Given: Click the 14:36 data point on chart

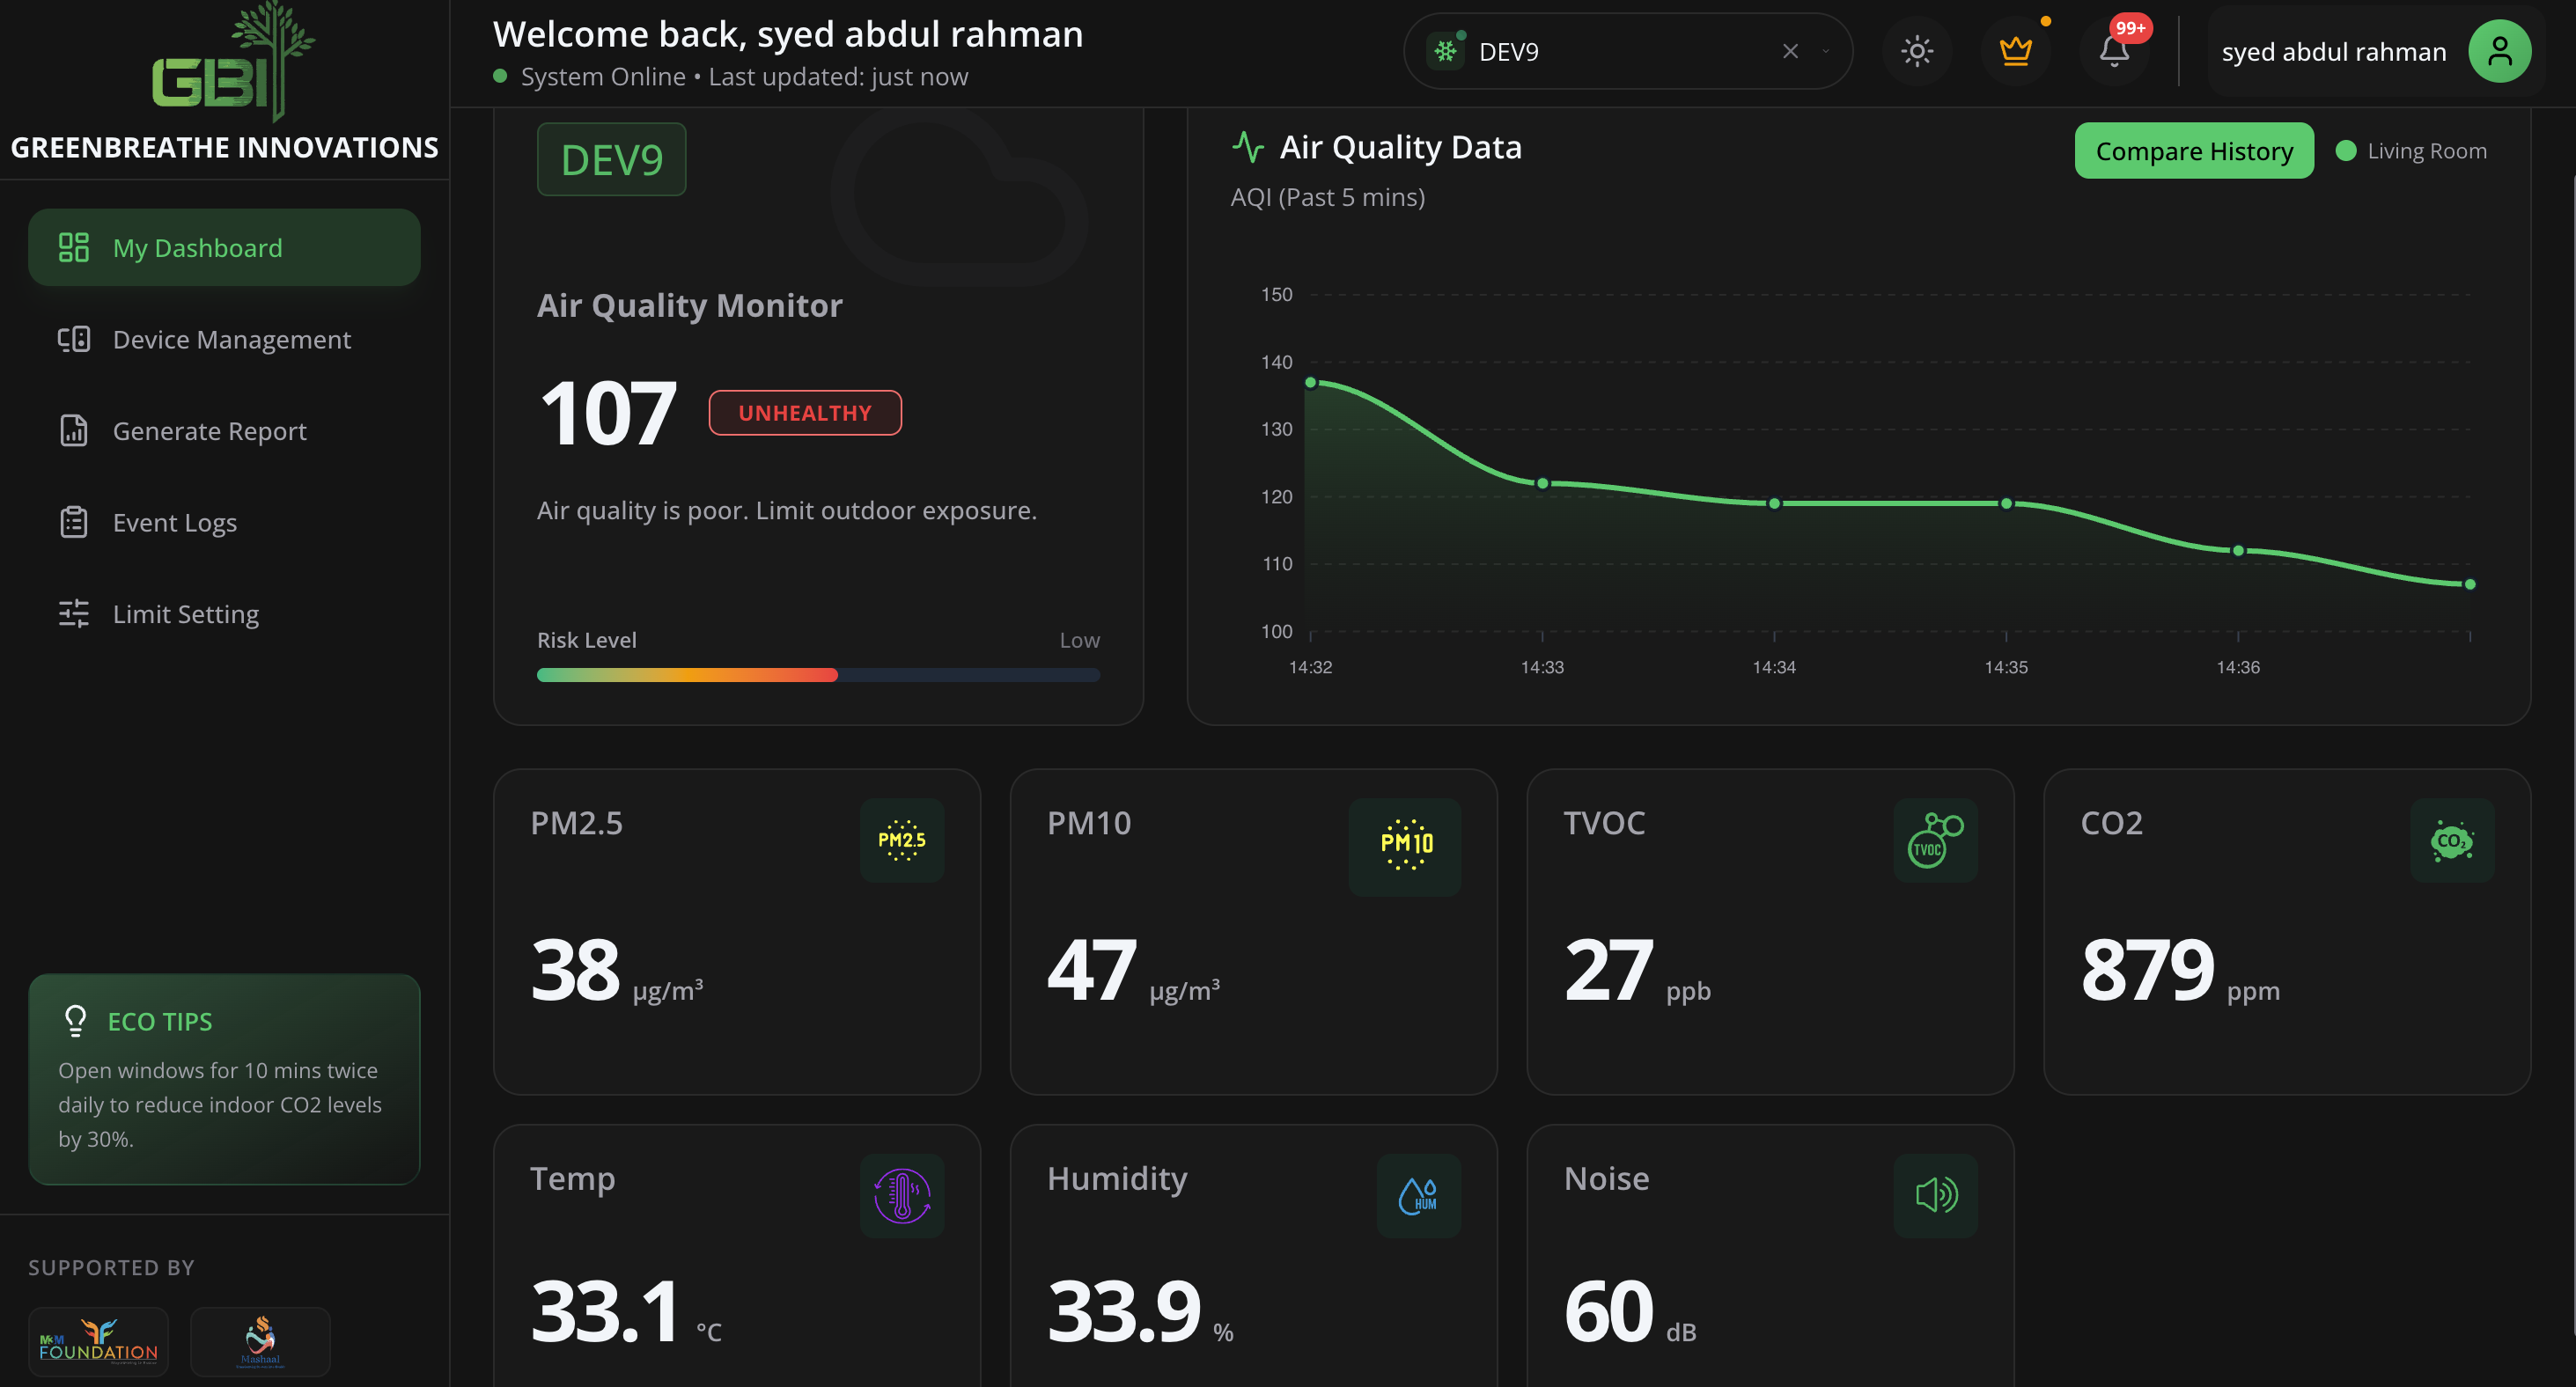Looking at the screenshot, I should tap(2238, 551).
